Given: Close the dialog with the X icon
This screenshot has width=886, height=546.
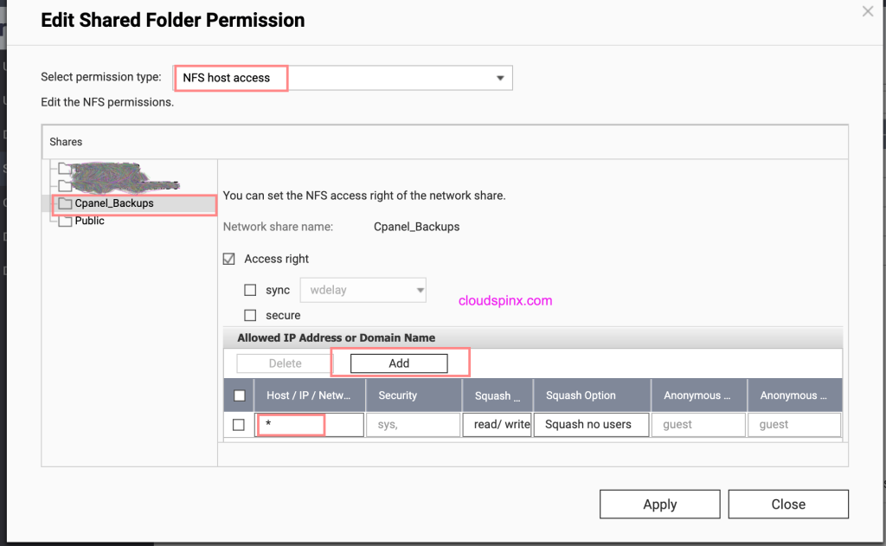Looking at the screenshot, I should 868,11.
